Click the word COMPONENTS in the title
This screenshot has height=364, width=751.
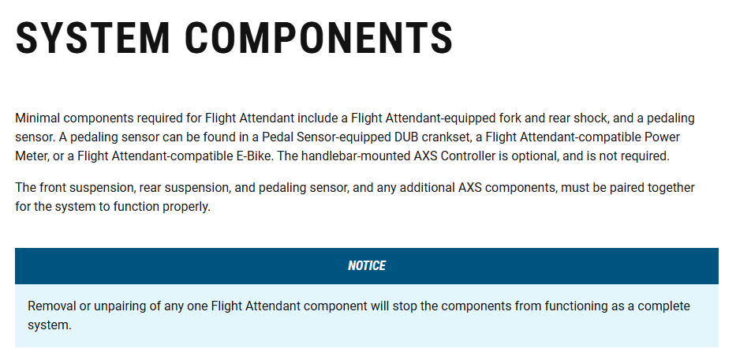pyautogui.click(x=319, y=37)
